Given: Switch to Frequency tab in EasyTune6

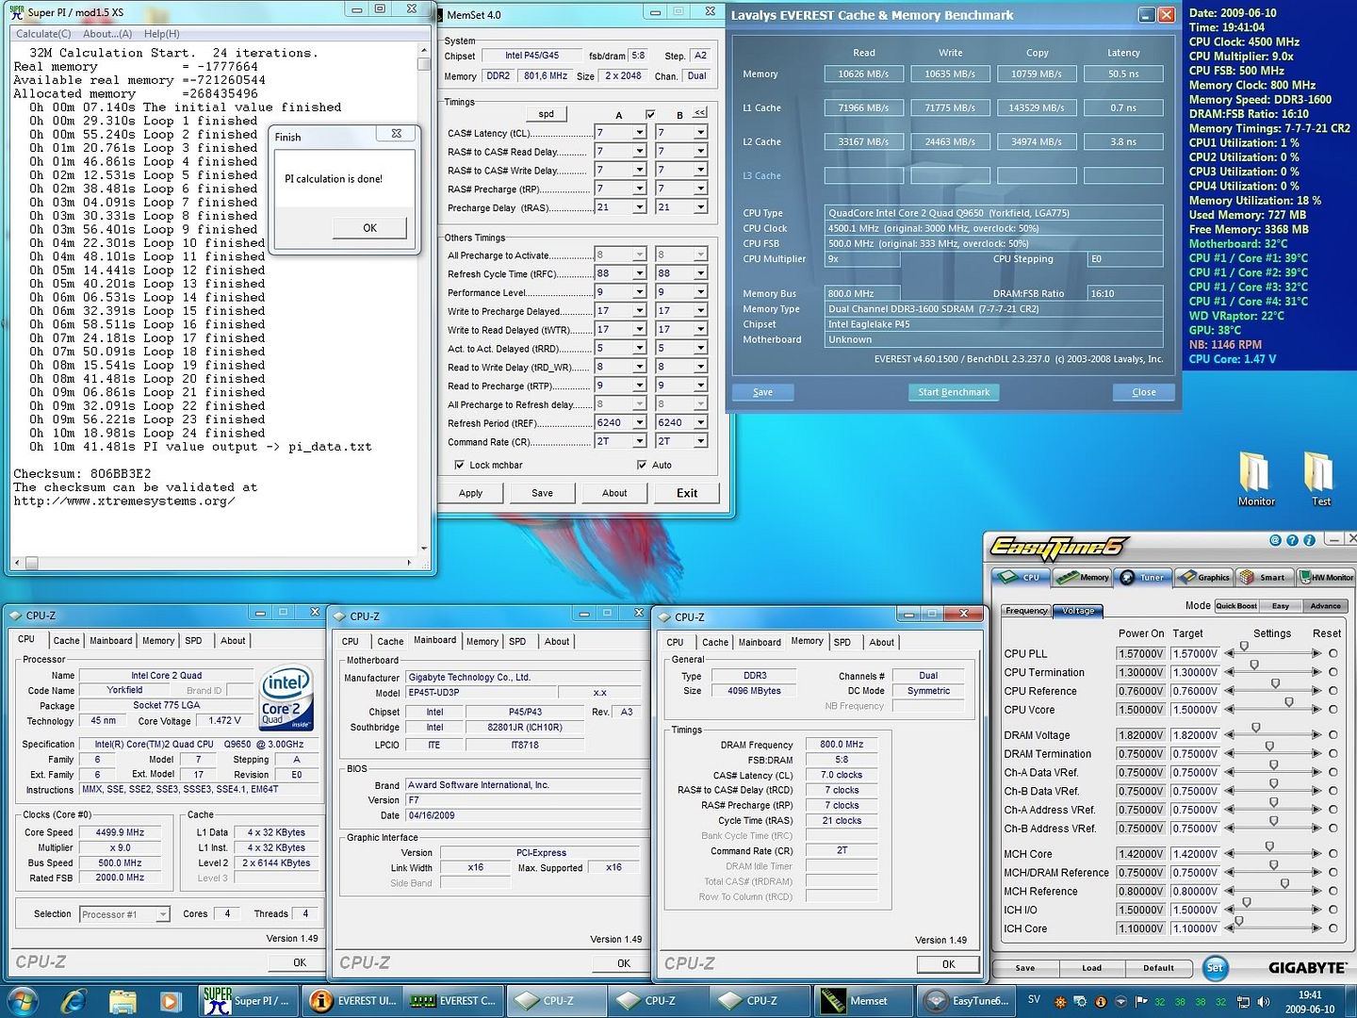Looking at the screenshot, I should click(x=1026, y=611).
